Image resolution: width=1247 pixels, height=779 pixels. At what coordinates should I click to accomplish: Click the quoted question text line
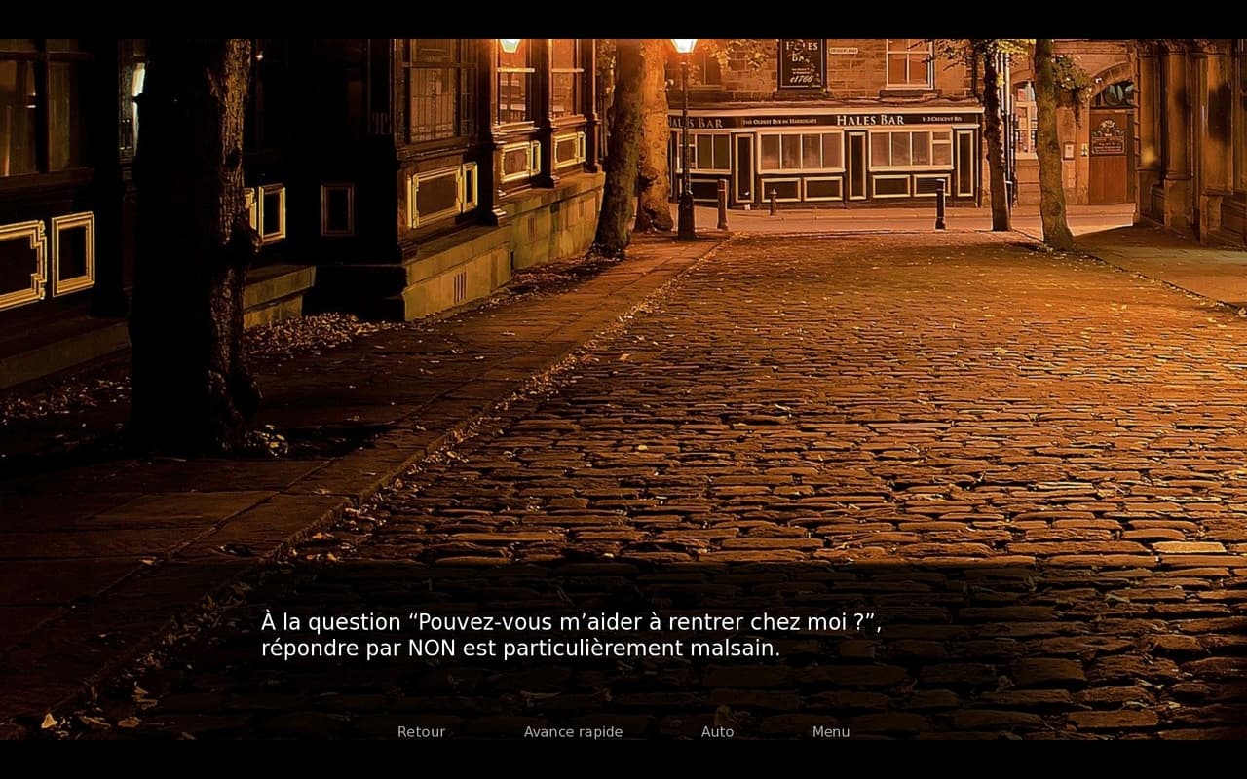click(571, 622)
